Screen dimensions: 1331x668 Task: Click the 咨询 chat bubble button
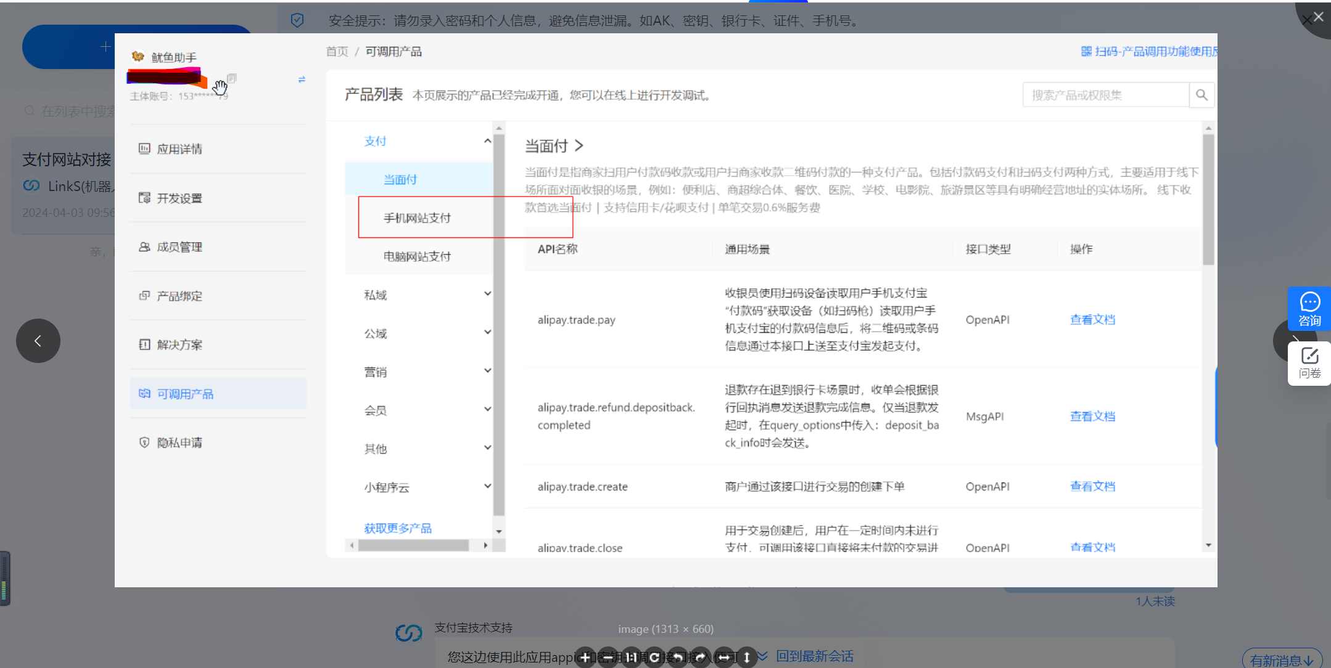click(x=1309, y=309)
